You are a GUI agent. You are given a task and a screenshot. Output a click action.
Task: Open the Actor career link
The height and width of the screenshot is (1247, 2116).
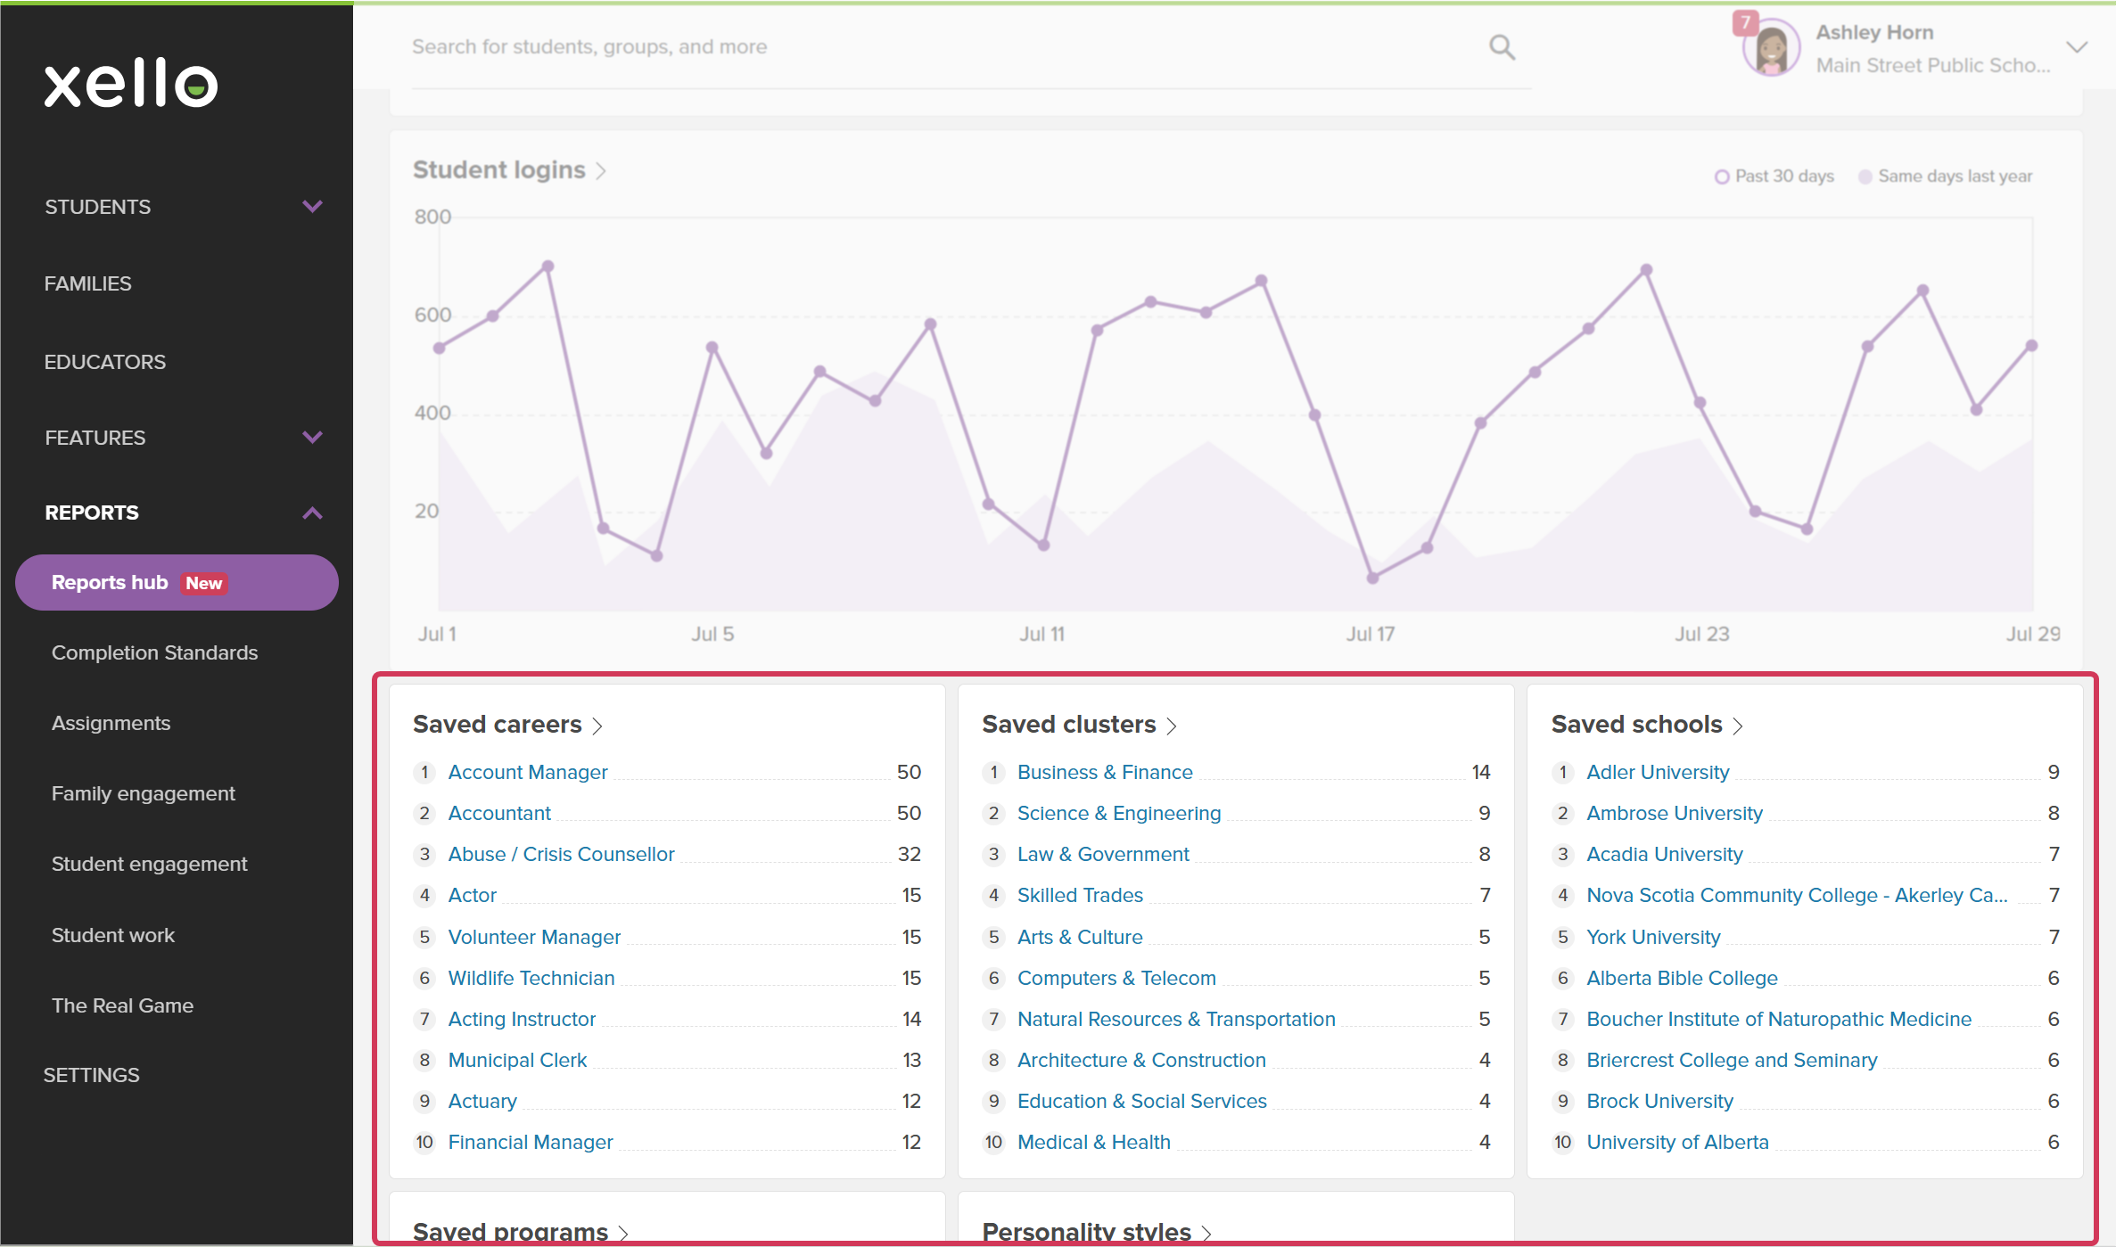pos(472,895)
